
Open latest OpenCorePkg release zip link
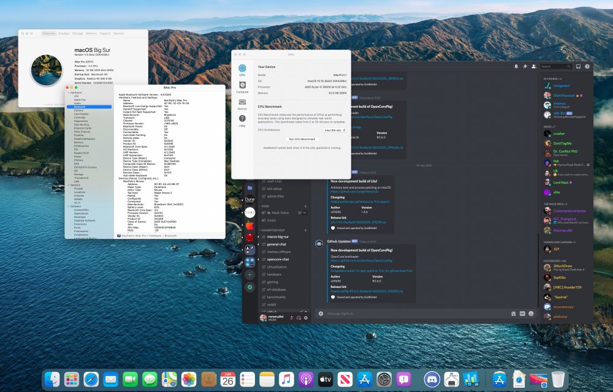(x=367, y=292)
